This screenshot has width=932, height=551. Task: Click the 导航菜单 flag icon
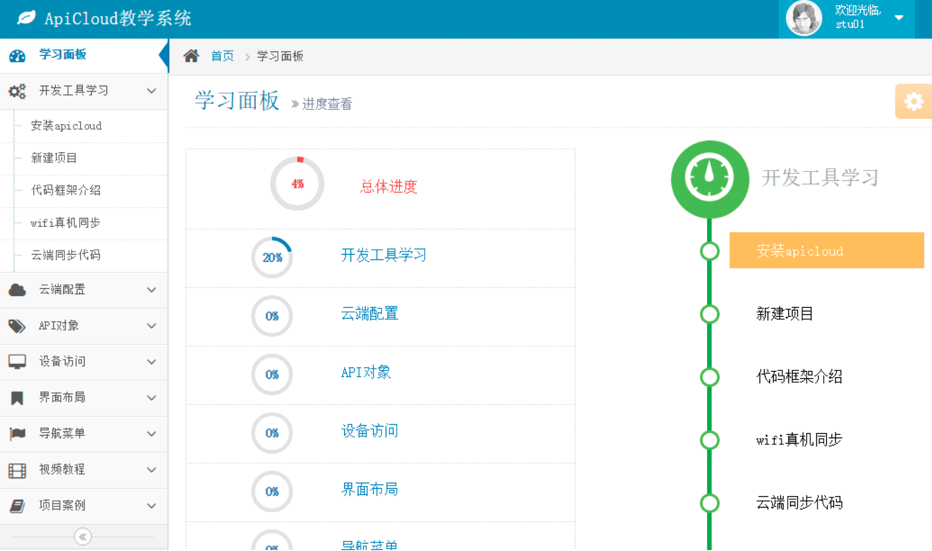17,433
